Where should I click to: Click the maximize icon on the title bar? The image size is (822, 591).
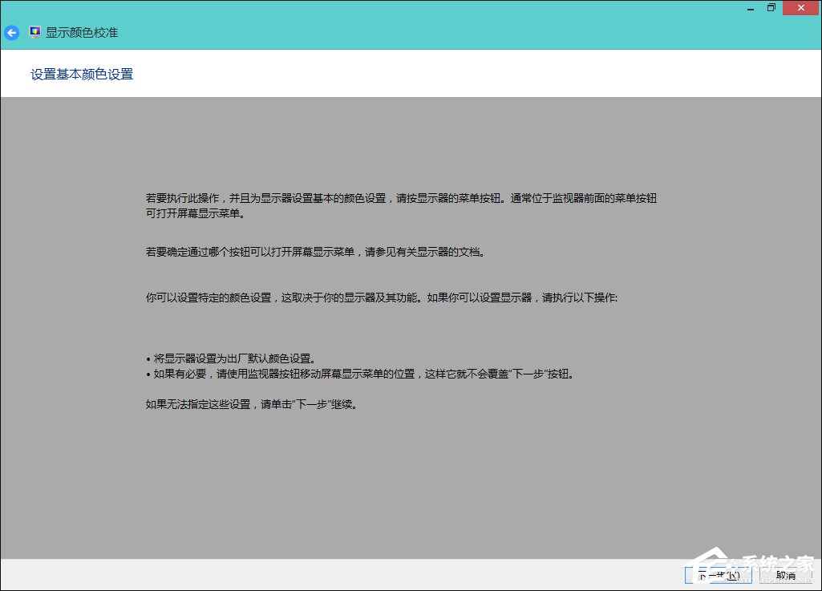[x=771, y=7]
